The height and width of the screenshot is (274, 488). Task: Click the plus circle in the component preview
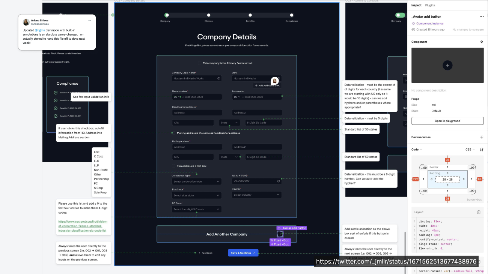[x=447, y=65]
